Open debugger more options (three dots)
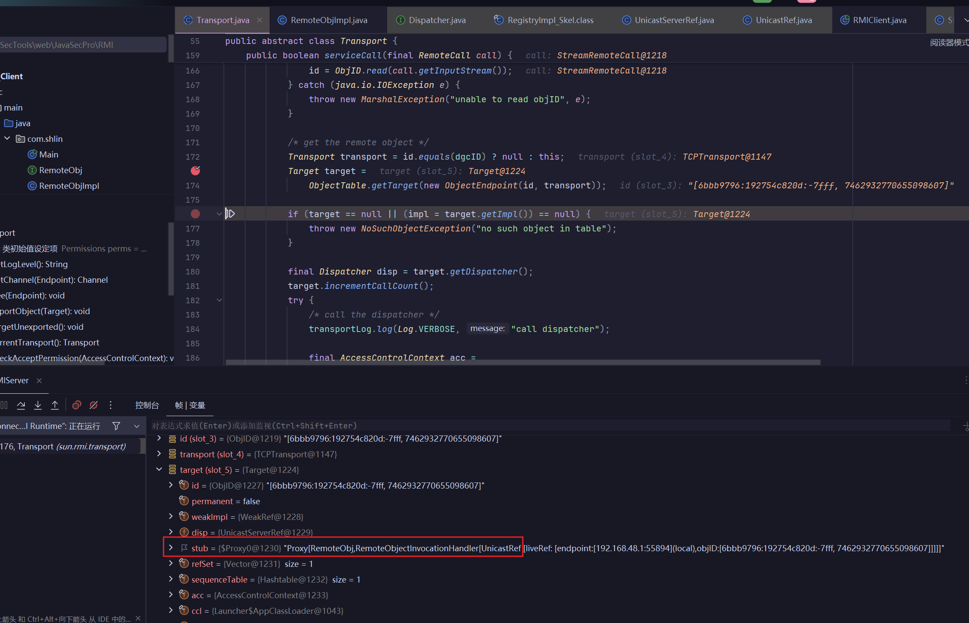The height and width of the screenshot is (623, 969). click(x=111, y=405)
